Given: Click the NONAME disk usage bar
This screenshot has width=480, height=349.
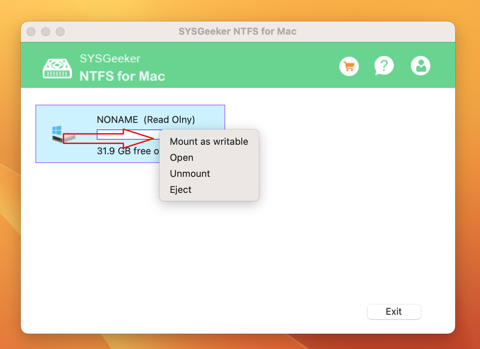Looking at the screenshot, I should click(x=128, y=135).
